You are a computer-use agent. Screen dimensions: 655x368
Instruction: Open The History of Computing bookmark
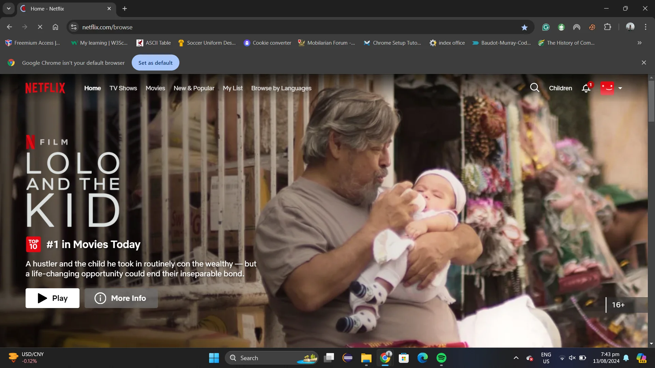point(566,43)
